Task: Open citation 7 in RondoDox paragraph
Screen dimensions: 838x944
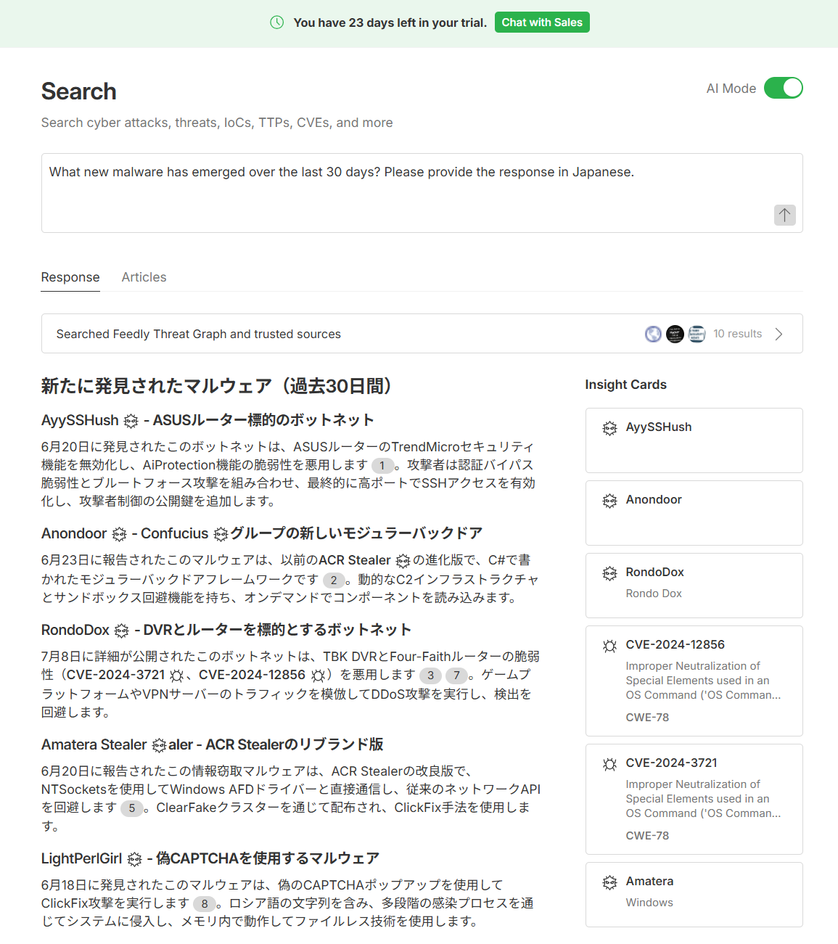Action: pos(456,676)
